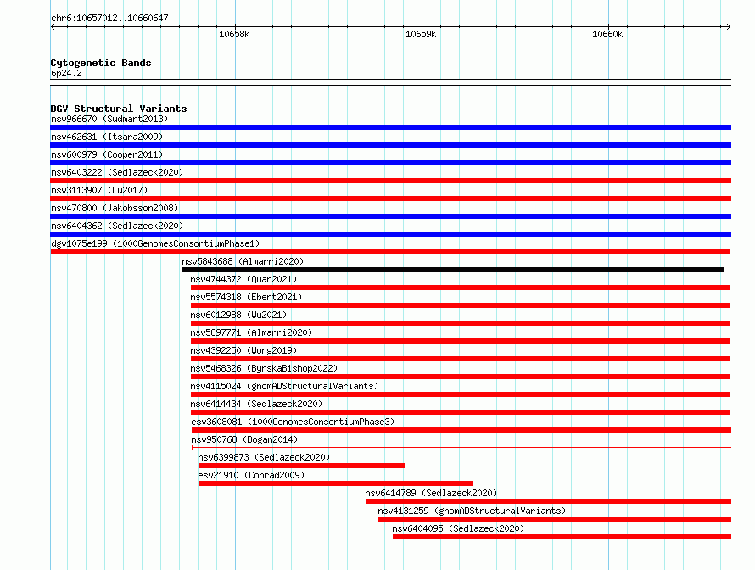Select the red bar below the esv3608081 label
755x570 pixels.
pyautogui.click(x=461, y=430)
